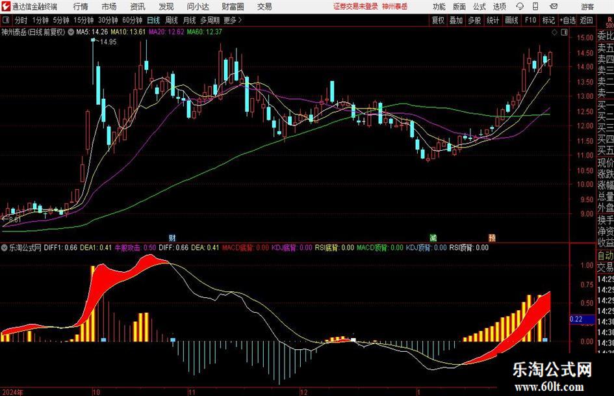Toggle the left panel layout icon
This screenshot has width=614, height=396.
6,20
